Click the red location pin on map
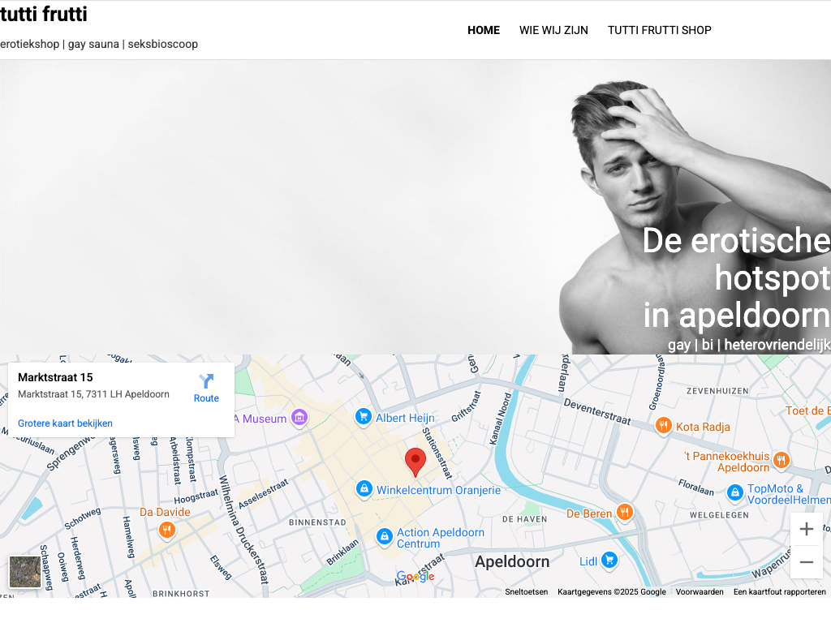The width and height of the screenshot is (831, 623). click(x=415, y=462)
